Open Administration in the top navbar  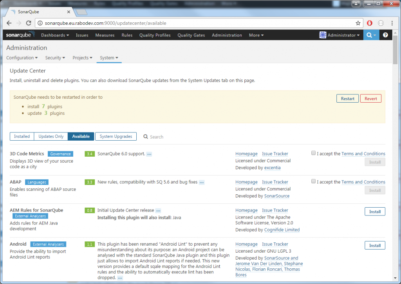(227, 35)
